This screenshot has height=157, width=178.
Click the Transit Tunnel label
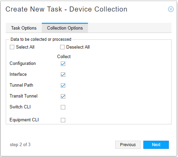[23, 96]
